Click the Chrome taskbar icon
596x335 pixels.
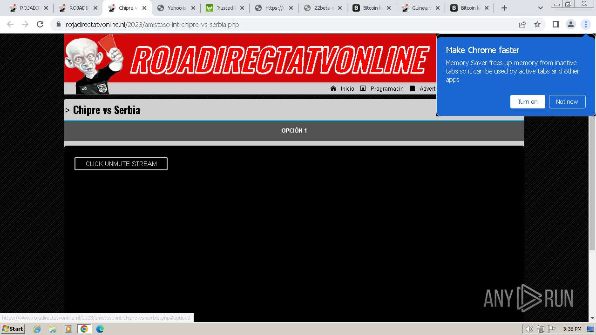tap(84, 329)
